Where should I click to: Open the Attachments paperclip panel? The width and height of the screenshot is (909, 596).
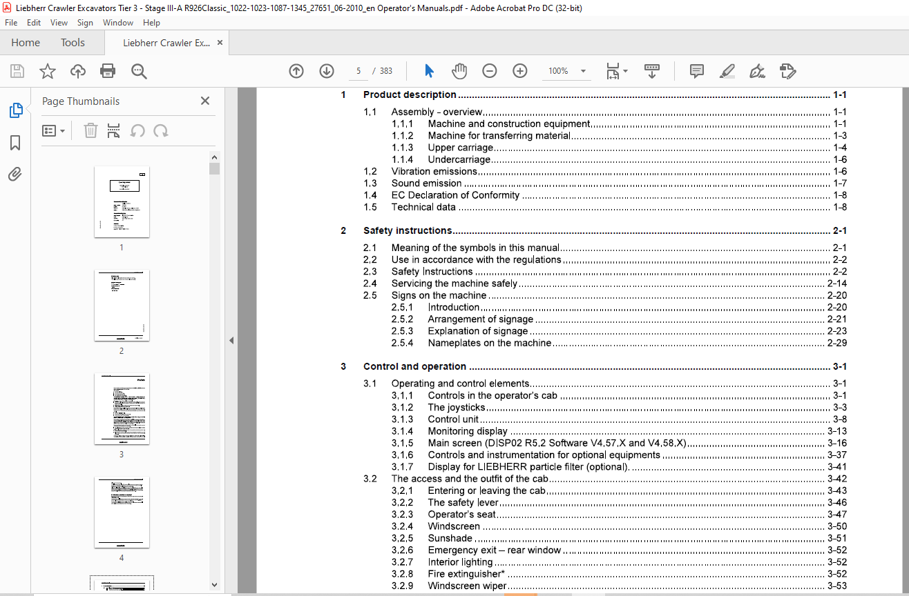coord(15,174)
